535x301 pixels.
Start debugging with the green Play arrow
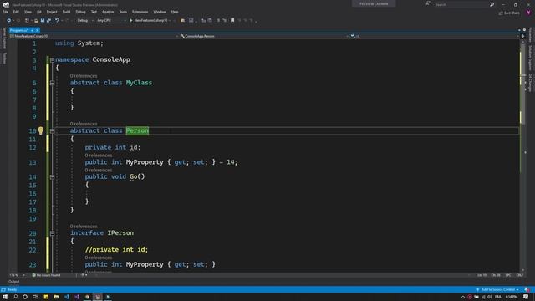coord(131,20)
